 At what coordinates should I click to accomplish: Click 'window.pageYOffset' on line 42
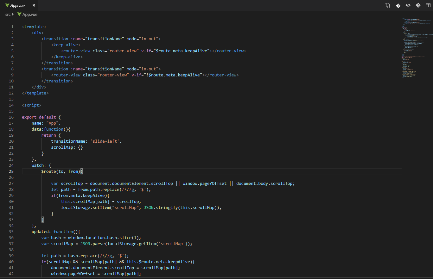click(x=73, y=274)
